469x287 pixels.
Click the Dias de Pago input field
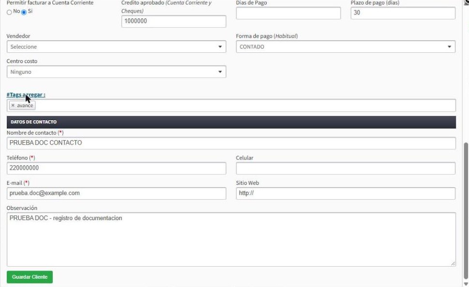point(288,13)
